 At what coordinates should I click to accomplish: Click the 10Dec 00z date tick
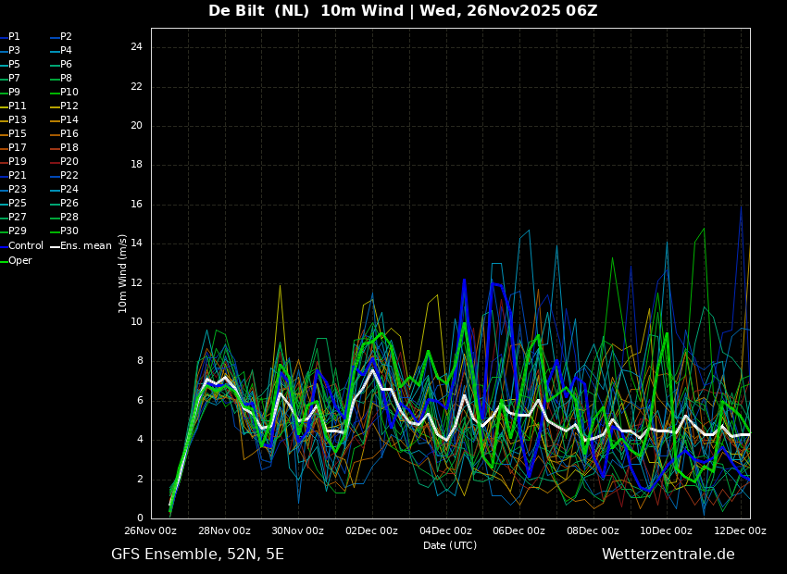pos(666,530)
